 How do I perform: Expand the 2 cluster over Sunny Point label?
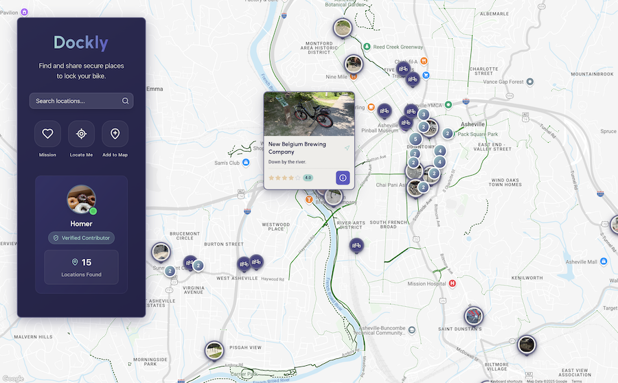coord(170,271)
